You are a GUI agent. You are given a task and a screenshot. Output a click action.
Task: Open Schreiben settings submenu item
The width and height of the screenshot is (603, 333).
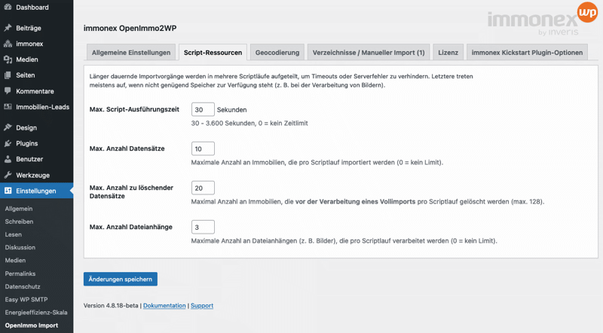[19, 221]
